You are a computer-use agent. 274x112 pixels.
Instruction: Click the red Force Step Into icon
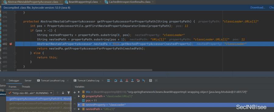(x=127, y=81)
